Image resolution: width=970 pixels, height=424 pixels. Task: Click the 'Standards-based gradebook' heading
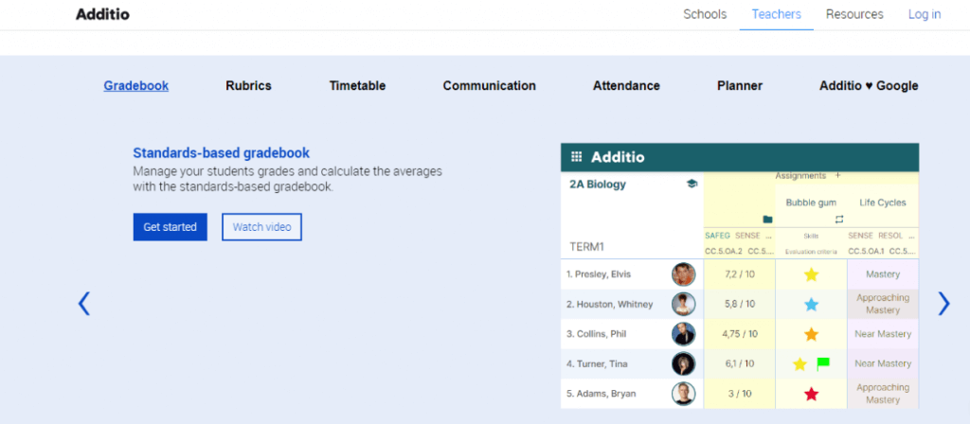(x=222, y=152)
